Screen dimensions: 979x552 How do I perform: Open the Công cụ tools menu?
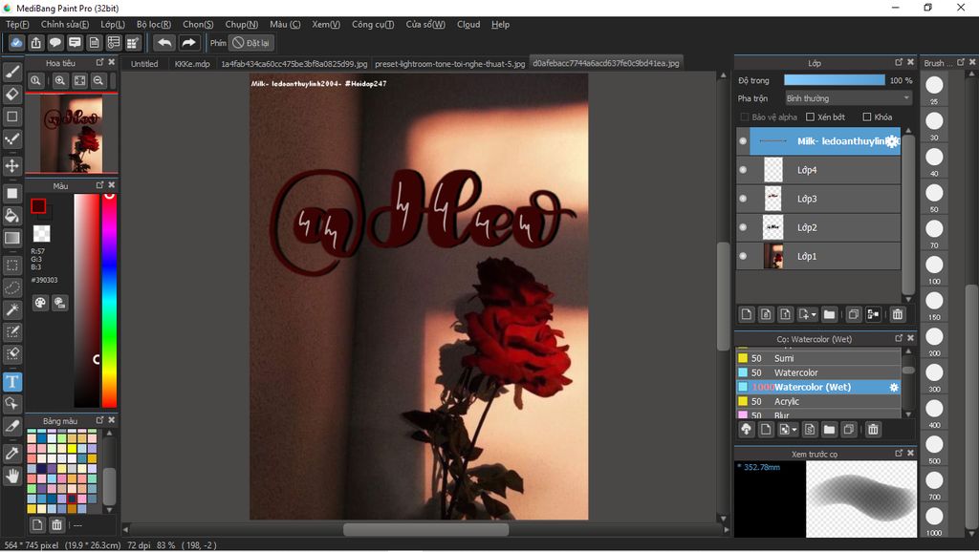tap(373, 24)
